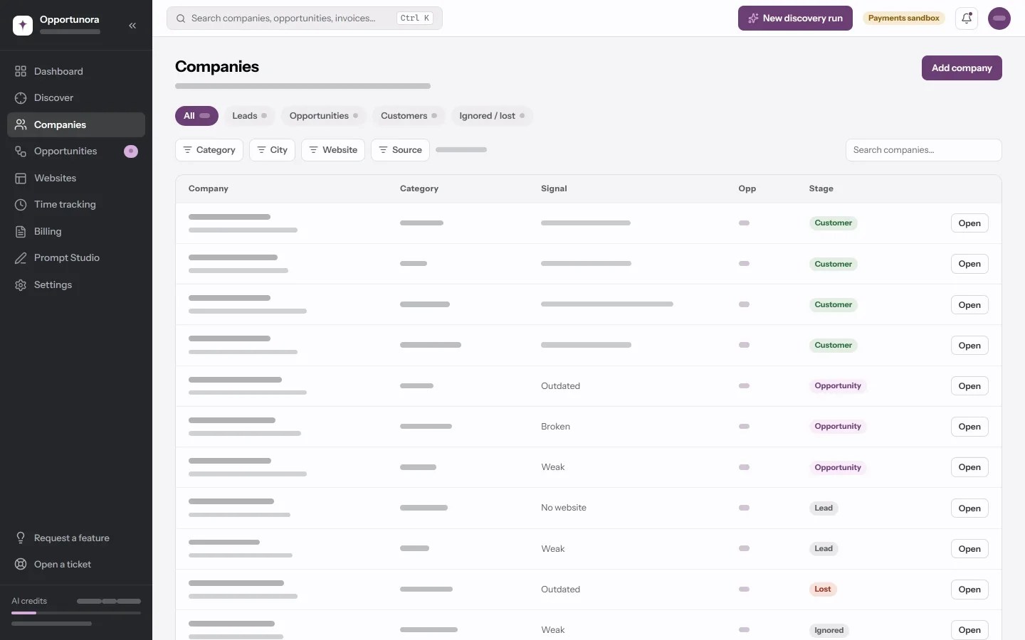Click the Opportunities badge in sidebar
This screenshot has width=1025, height=640.
pos(131,151)
